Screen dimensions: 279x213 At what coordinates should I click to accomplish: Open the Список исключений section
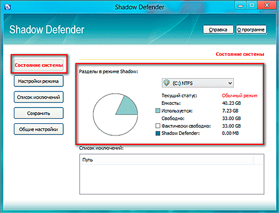pos(39,97)
